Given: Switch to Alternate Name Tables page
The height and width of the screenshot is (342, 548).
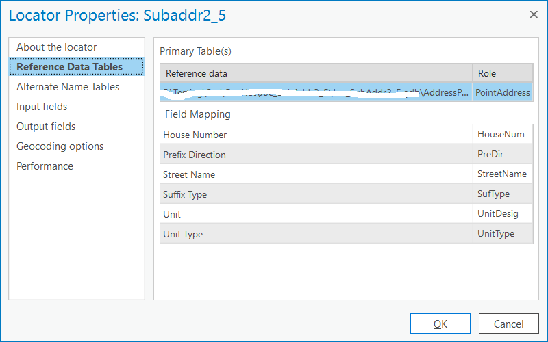Looking at the screenshot, I should click(68, 87).
